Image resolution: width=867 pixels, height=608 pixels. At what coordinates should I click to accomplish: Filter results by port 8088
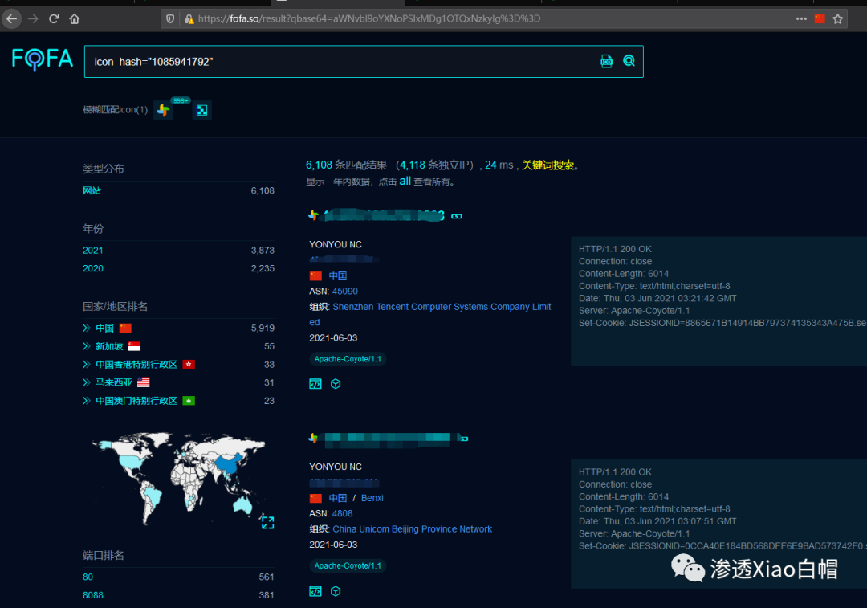[93, 595]
